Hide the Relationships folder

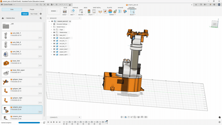click(x=54, y=32)
